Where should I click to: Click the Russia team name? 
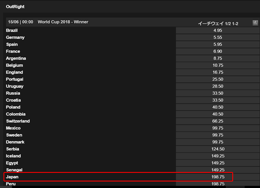pos(13,93)
